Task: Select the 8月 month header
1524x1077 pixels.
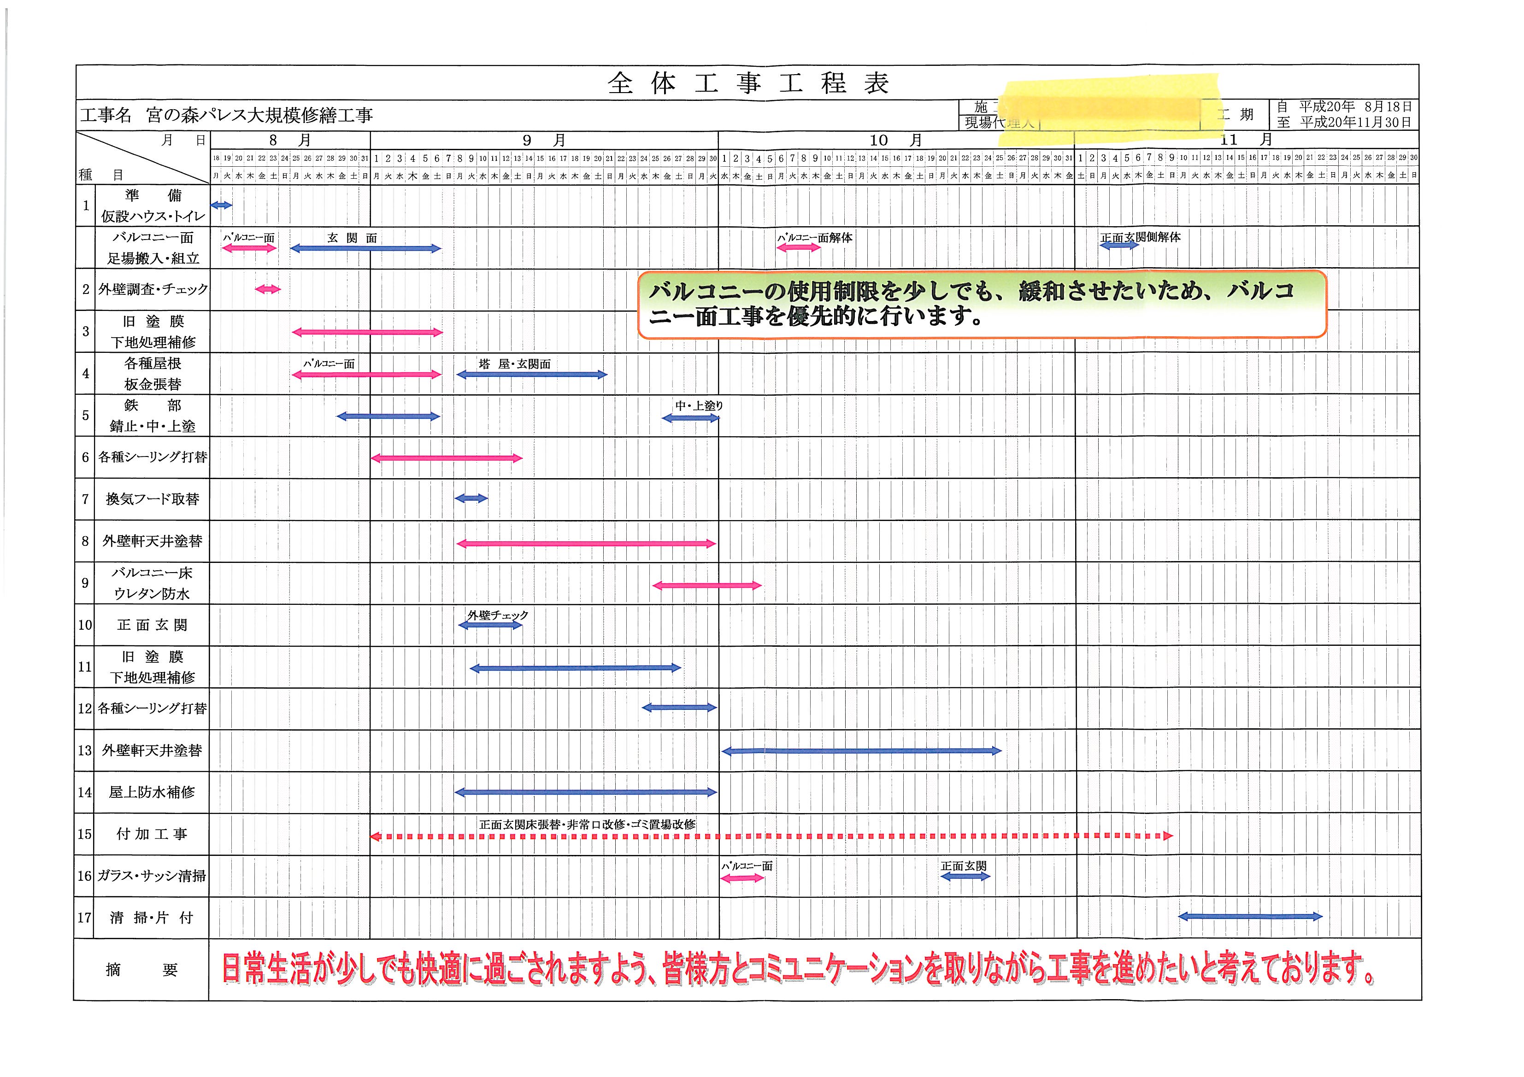Action: [290, 140]
